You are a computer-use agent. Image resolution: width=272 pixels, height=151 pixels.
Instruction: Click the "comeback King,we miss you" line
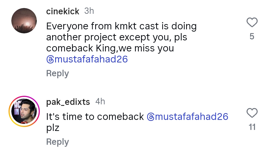tap(110, 48)
